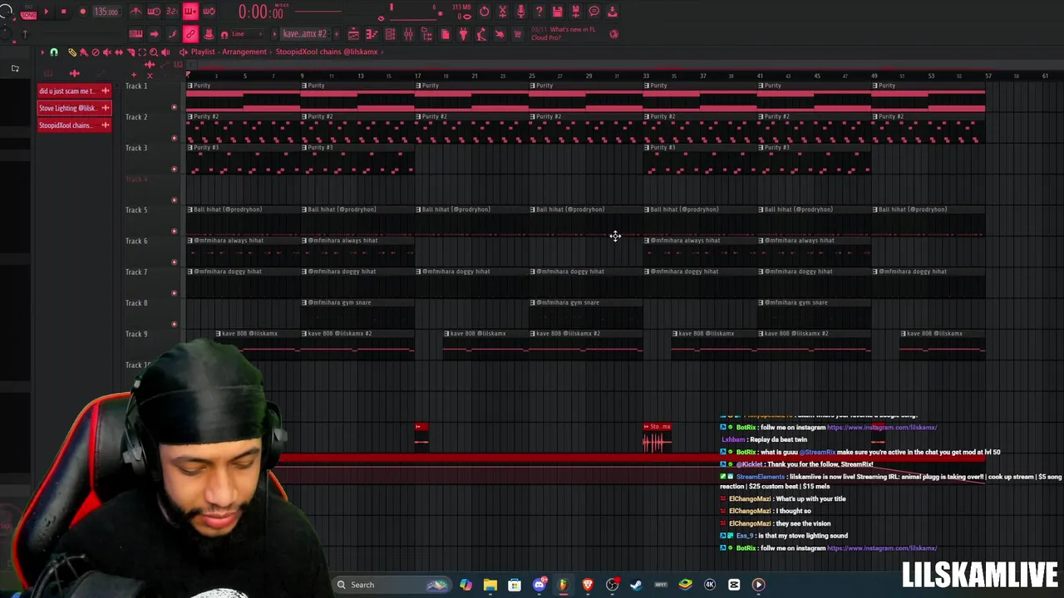Viewport: 1064px width, 598px height.
Task: Open the plugin picker plug icon
Action: 463,34
